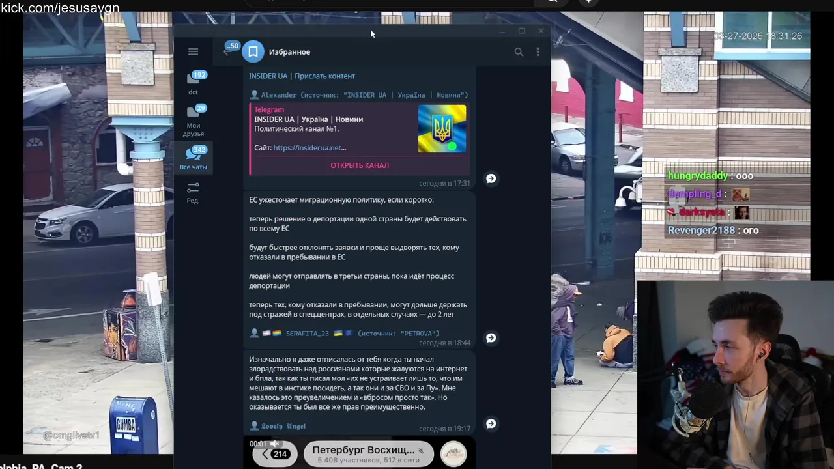Screen dimensions: 834x469
Task: Open the INSIDER UA link
Action: point(268,76)
